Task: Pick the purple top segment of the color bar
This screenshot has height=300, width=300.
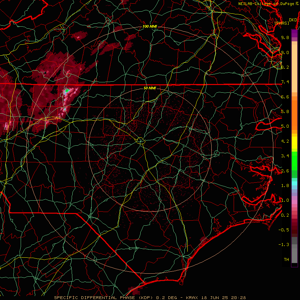Action: (294, 34)
